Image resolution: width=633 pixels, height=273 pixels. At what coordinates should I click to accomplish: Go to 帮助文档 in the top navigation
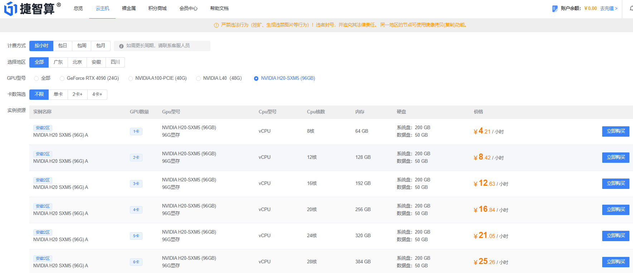pyautogui.click(x=219, y=9)
